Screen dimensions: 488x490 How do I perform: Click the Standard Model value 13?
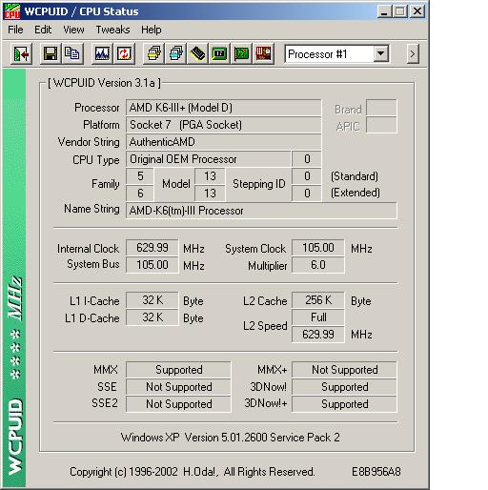click(210, 176)
